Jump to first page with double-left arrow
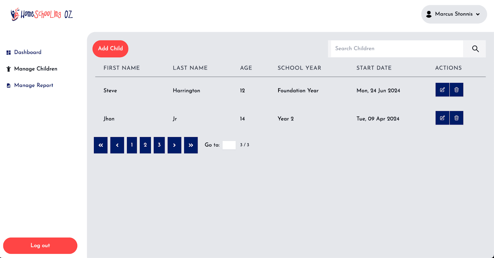The width and height of the screenshot is (494, 258). (x=101, y=145)
